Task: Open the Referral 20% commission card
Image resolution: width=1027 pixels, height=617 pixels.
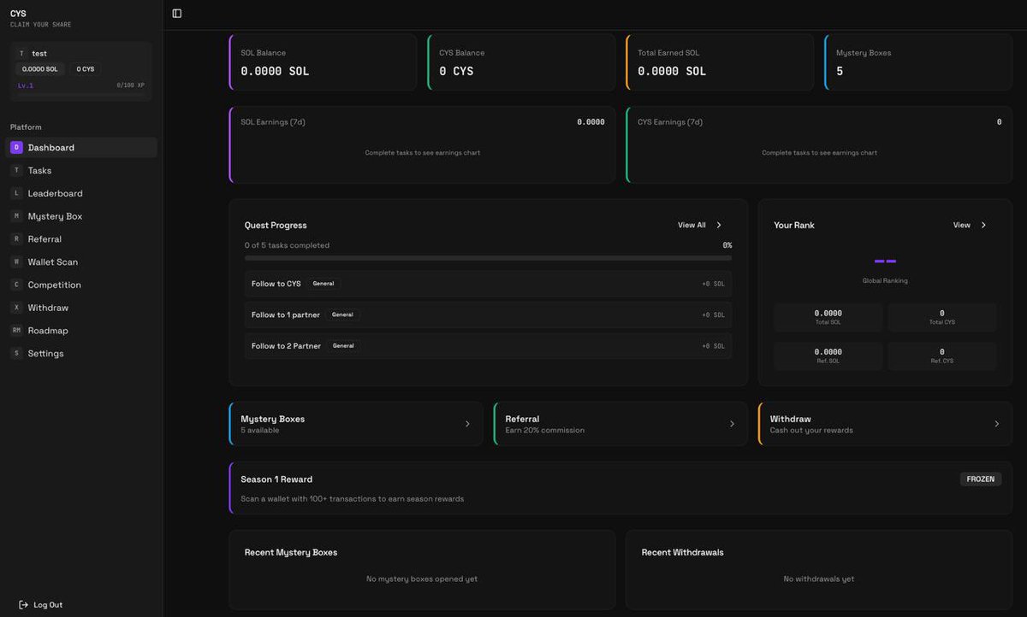Action: click(620, 424)
